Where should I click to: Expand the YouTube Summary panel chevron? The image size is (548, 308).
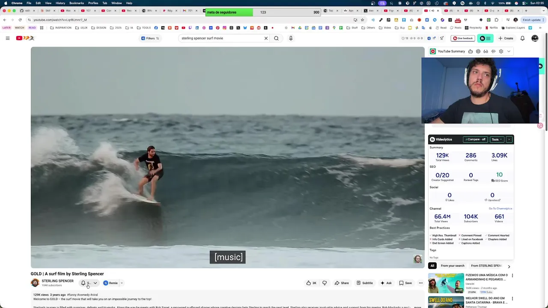[x=509, y=51]
